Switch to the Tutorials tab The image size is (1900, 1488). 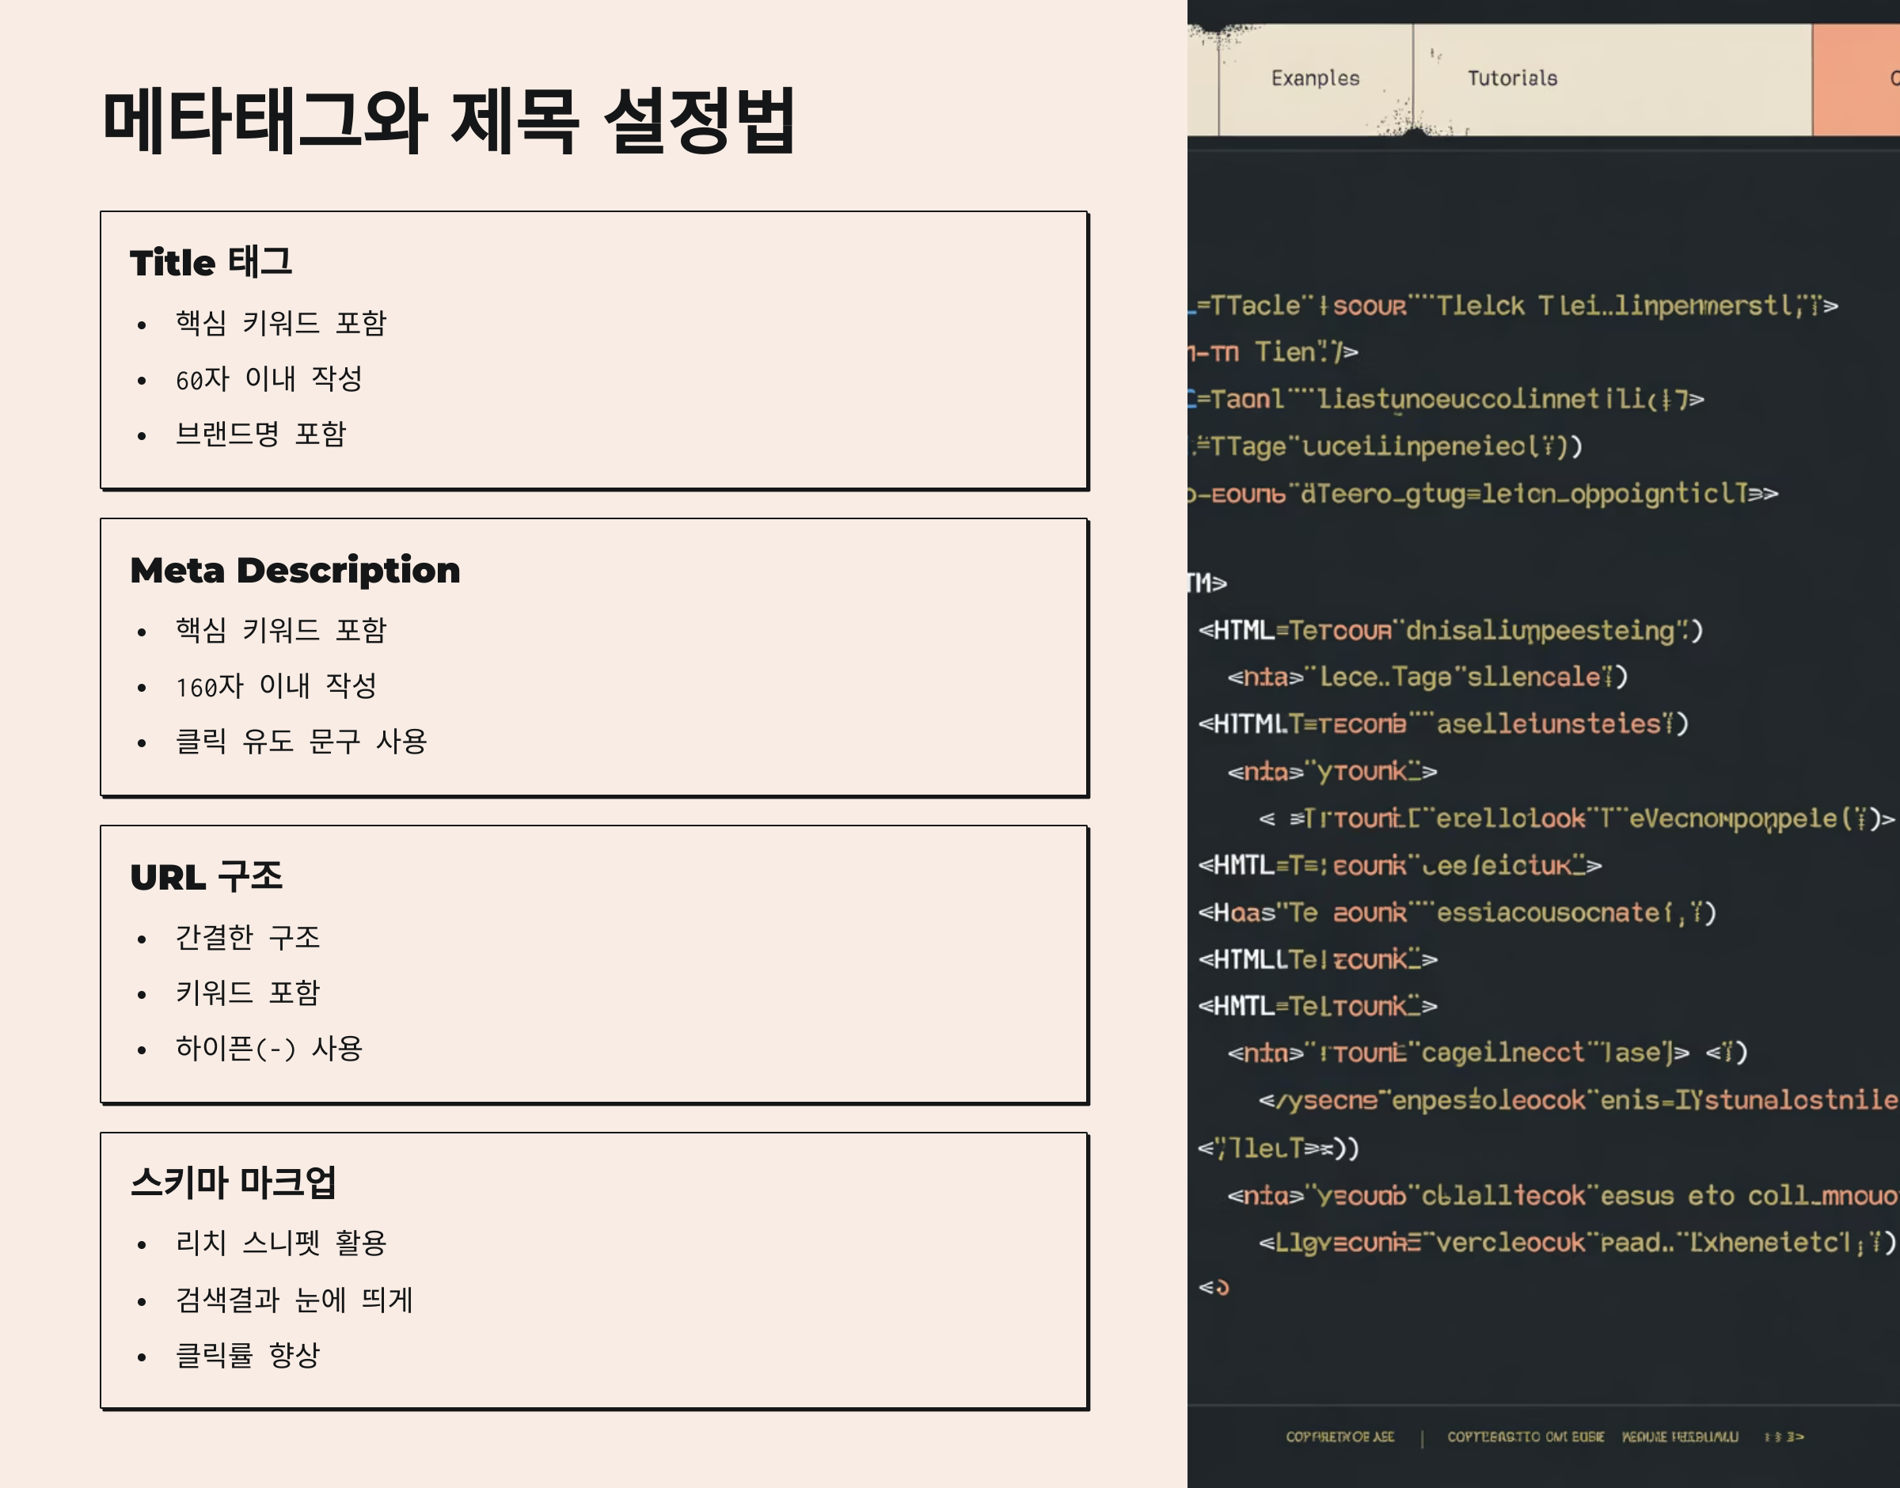[1512, 78]
